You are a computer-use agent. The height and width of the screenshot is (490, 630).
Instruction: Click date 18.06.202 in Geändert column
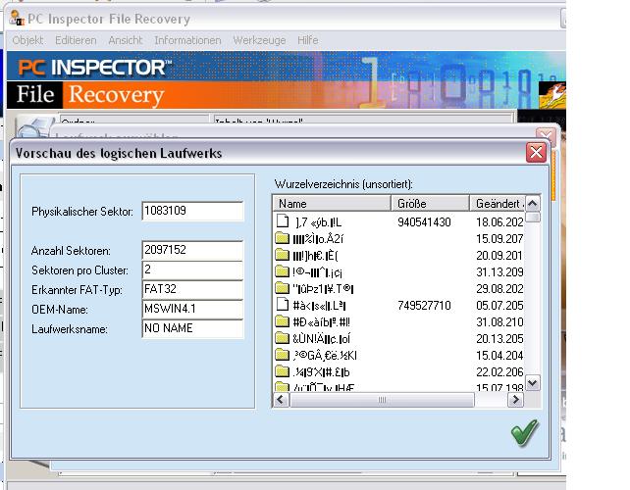[499, 221]
